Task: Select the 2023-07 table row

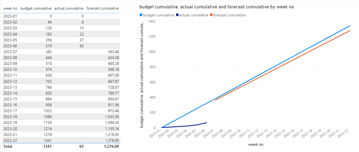Action: (61, 52)
